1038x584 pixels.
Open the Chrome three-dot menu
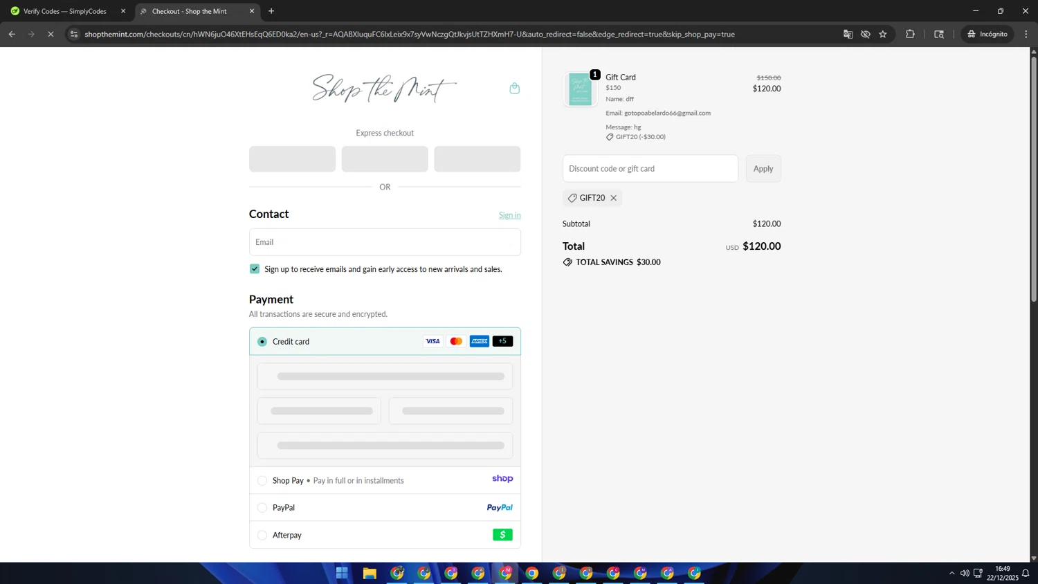click(x=1026, y=34)
